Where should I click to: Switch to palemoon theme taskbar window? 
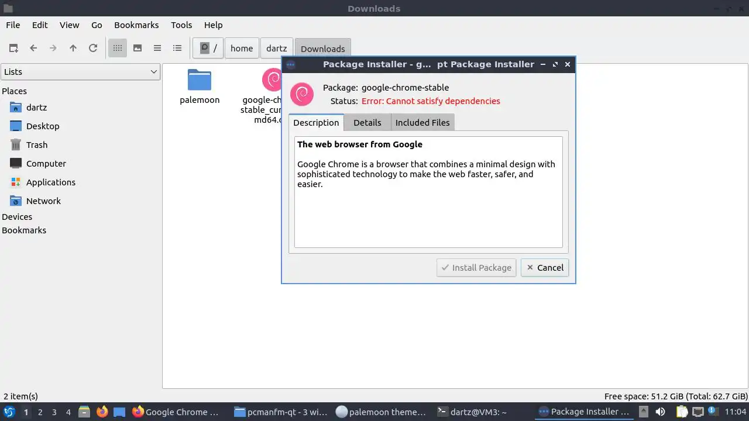coord(382,412)
